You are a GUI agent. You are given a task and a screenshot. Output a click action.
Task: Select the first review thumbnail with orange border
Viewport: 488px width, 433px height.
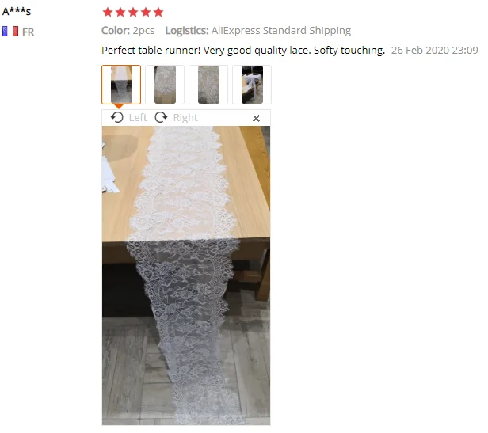pyautogui.click(x=121, y=85)
